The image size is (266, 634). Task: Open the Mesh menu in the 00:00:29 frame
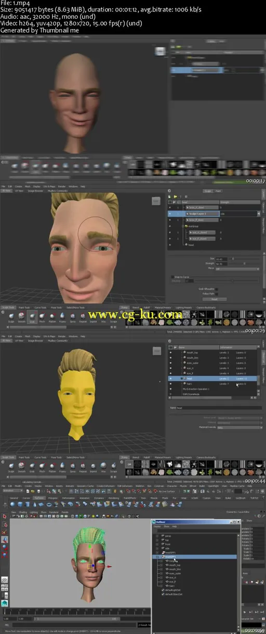(x=28, y=186)
